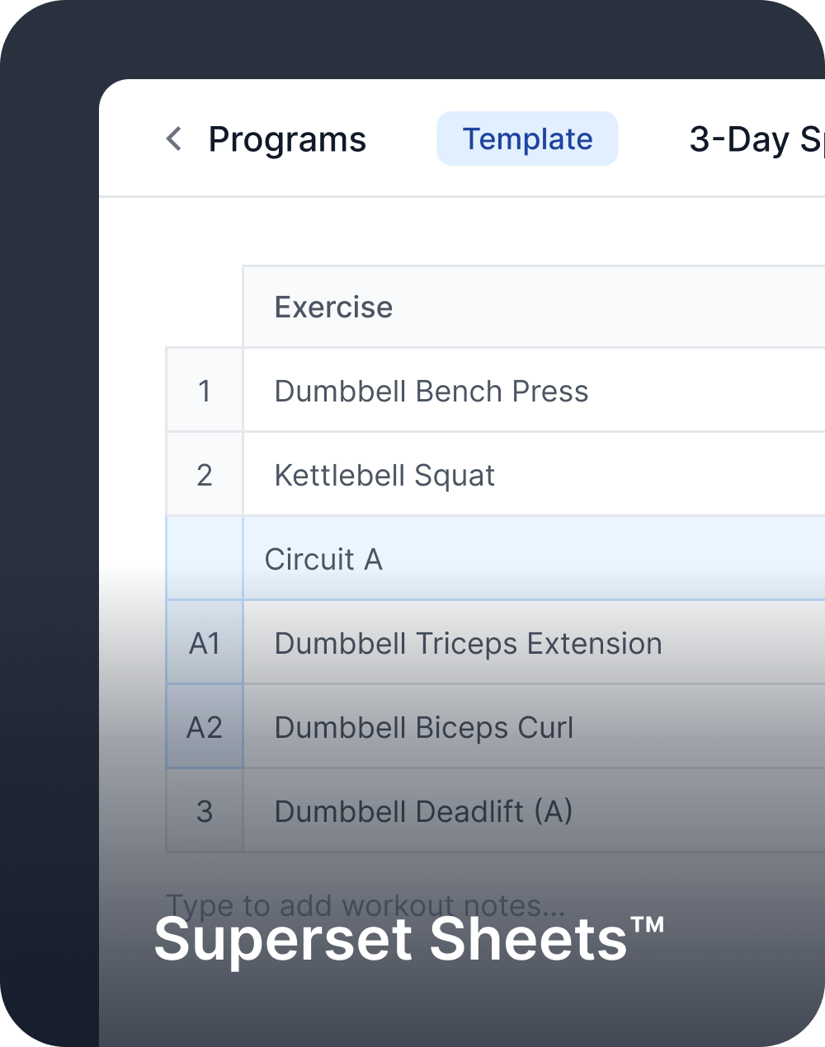Choose the Dumbbell Biceps Curl cell
The height and width of the screenshot is (1047, 825).
[x=423, y=727]
